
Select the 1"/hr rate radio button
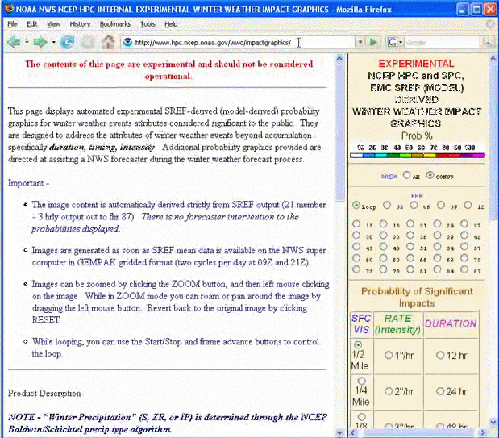click(389, 355)
